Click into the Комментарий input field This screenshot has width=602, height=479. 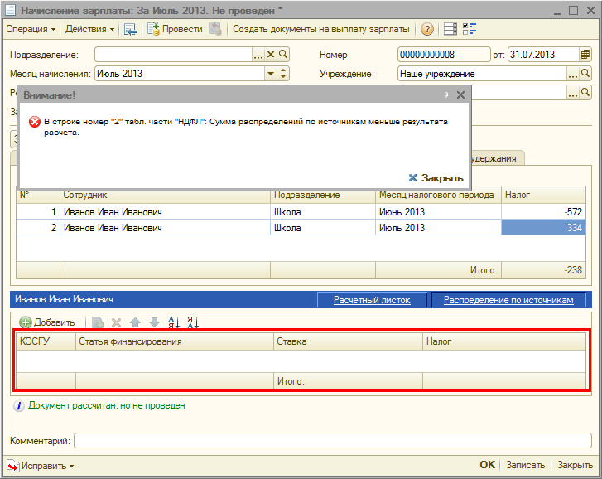331,441
